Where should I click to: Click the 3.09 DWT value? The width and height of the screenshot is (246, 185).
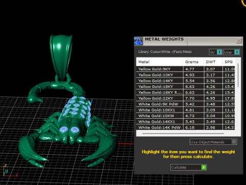pyautogui.click(x=211, y=110)
